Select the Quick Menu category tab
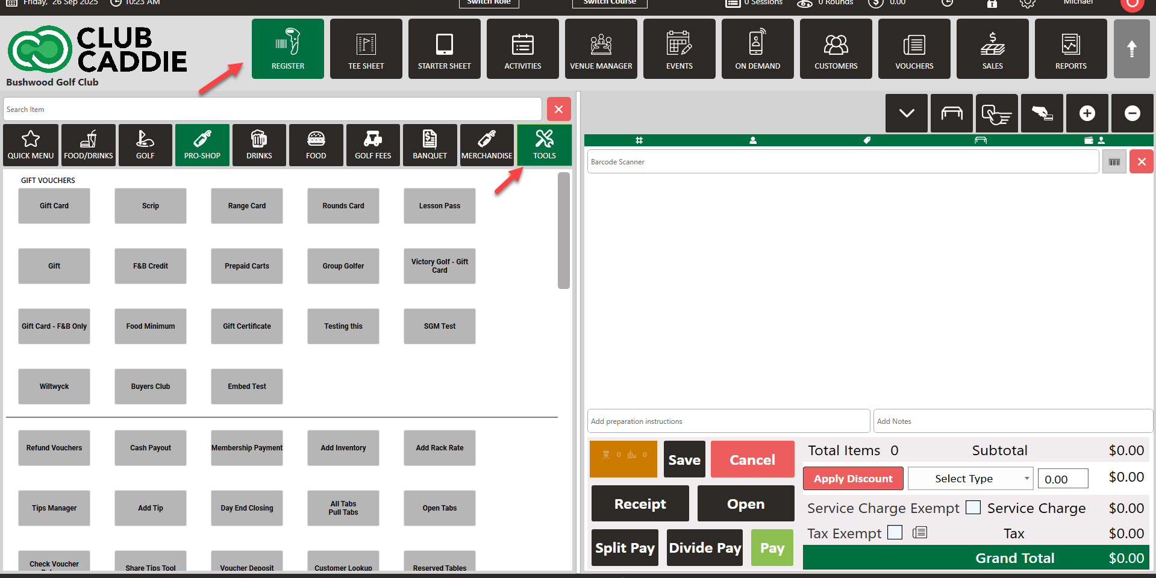 pos(31,145)
